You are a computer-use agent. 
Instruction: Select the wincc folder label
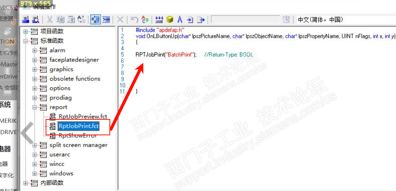coord(57,164)
